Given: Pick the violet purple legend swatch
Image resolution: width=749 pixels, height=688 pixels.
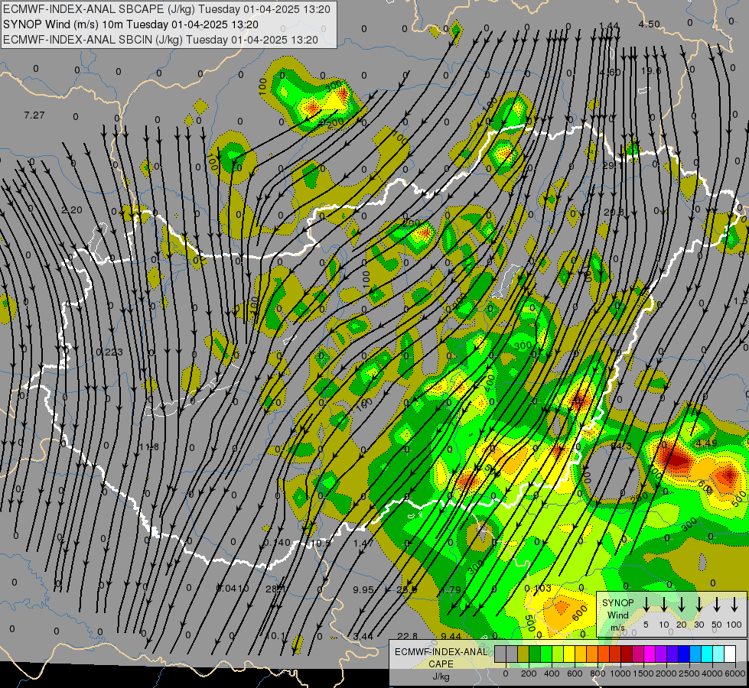Looking at the screenshot, I should pyautogui.click(x=660, y=654).
